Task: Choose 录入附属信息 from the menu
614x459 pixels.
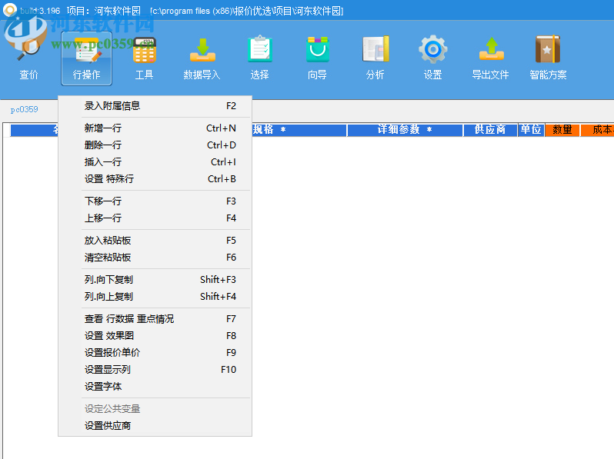Action: point(155,106)
